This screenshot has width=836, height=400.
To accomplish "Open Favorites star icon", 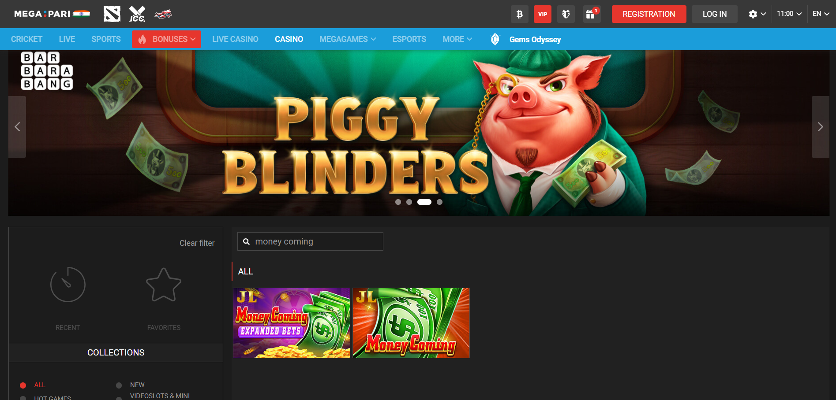I will pyautogui.click(x=164, y=285).
